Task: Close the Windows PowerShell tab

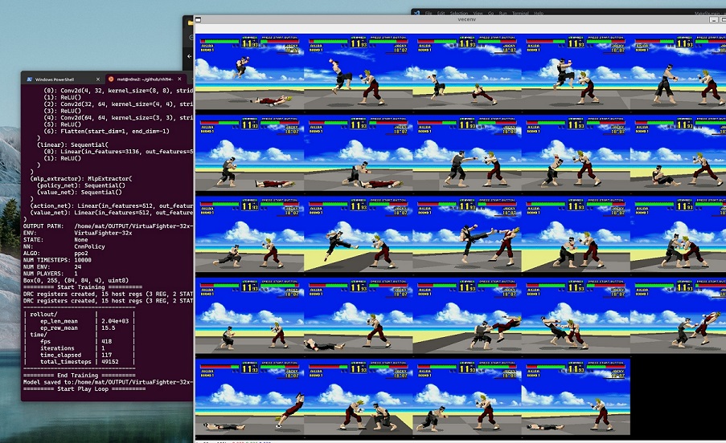Action: pos(98,79)
